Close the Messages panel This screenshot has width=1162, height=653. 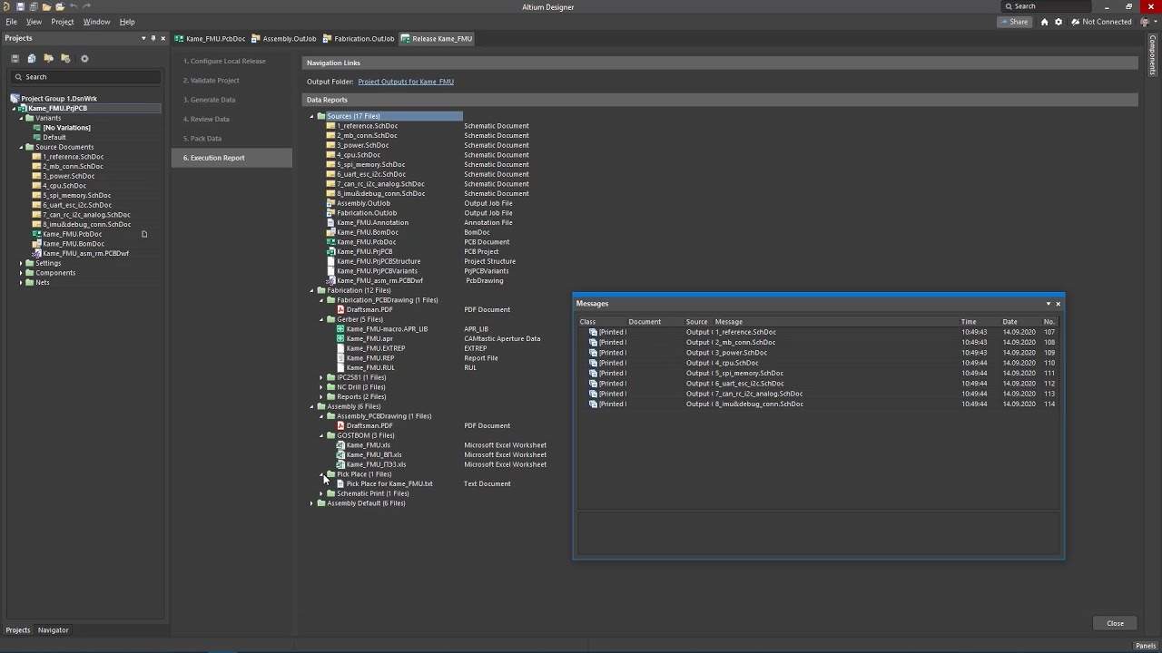pyautogui.click(x=1058, y=304)
